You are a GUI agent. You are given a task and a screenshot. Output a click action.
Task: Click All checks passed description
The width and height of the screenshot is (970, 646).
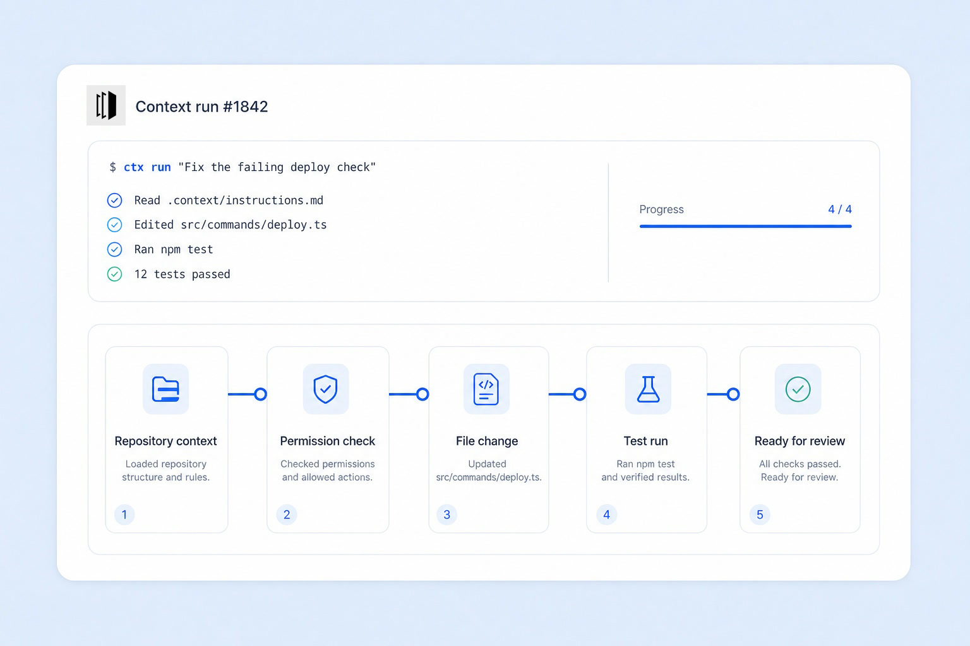[799, 471]
